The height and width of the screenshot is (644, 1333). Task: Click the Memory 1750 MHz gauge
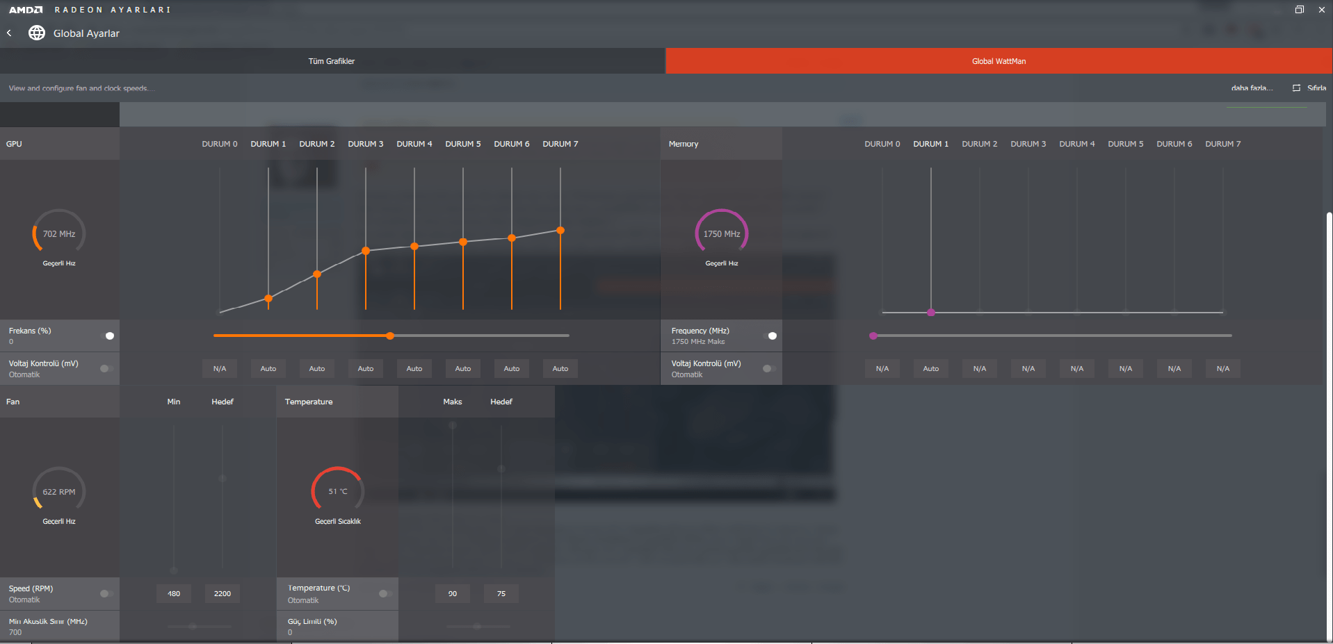pyautogui.click(x=722, y=234)
